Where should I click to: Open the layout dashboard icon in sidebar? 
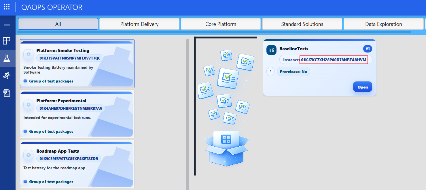tap(7, 41)
